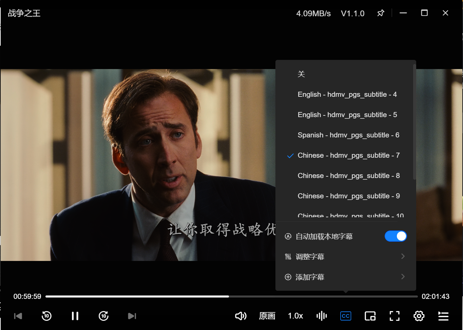Open 添加字幕 submenu
Image resolution: width=463 pixels, height=330 pixels.
[346, 277]
